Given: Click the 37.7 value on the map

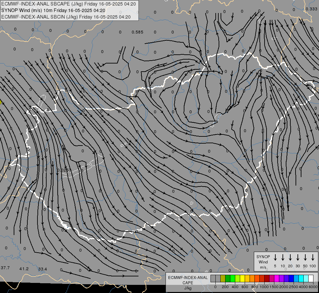Looking at the screenshot, I should (x=5, y=268).
